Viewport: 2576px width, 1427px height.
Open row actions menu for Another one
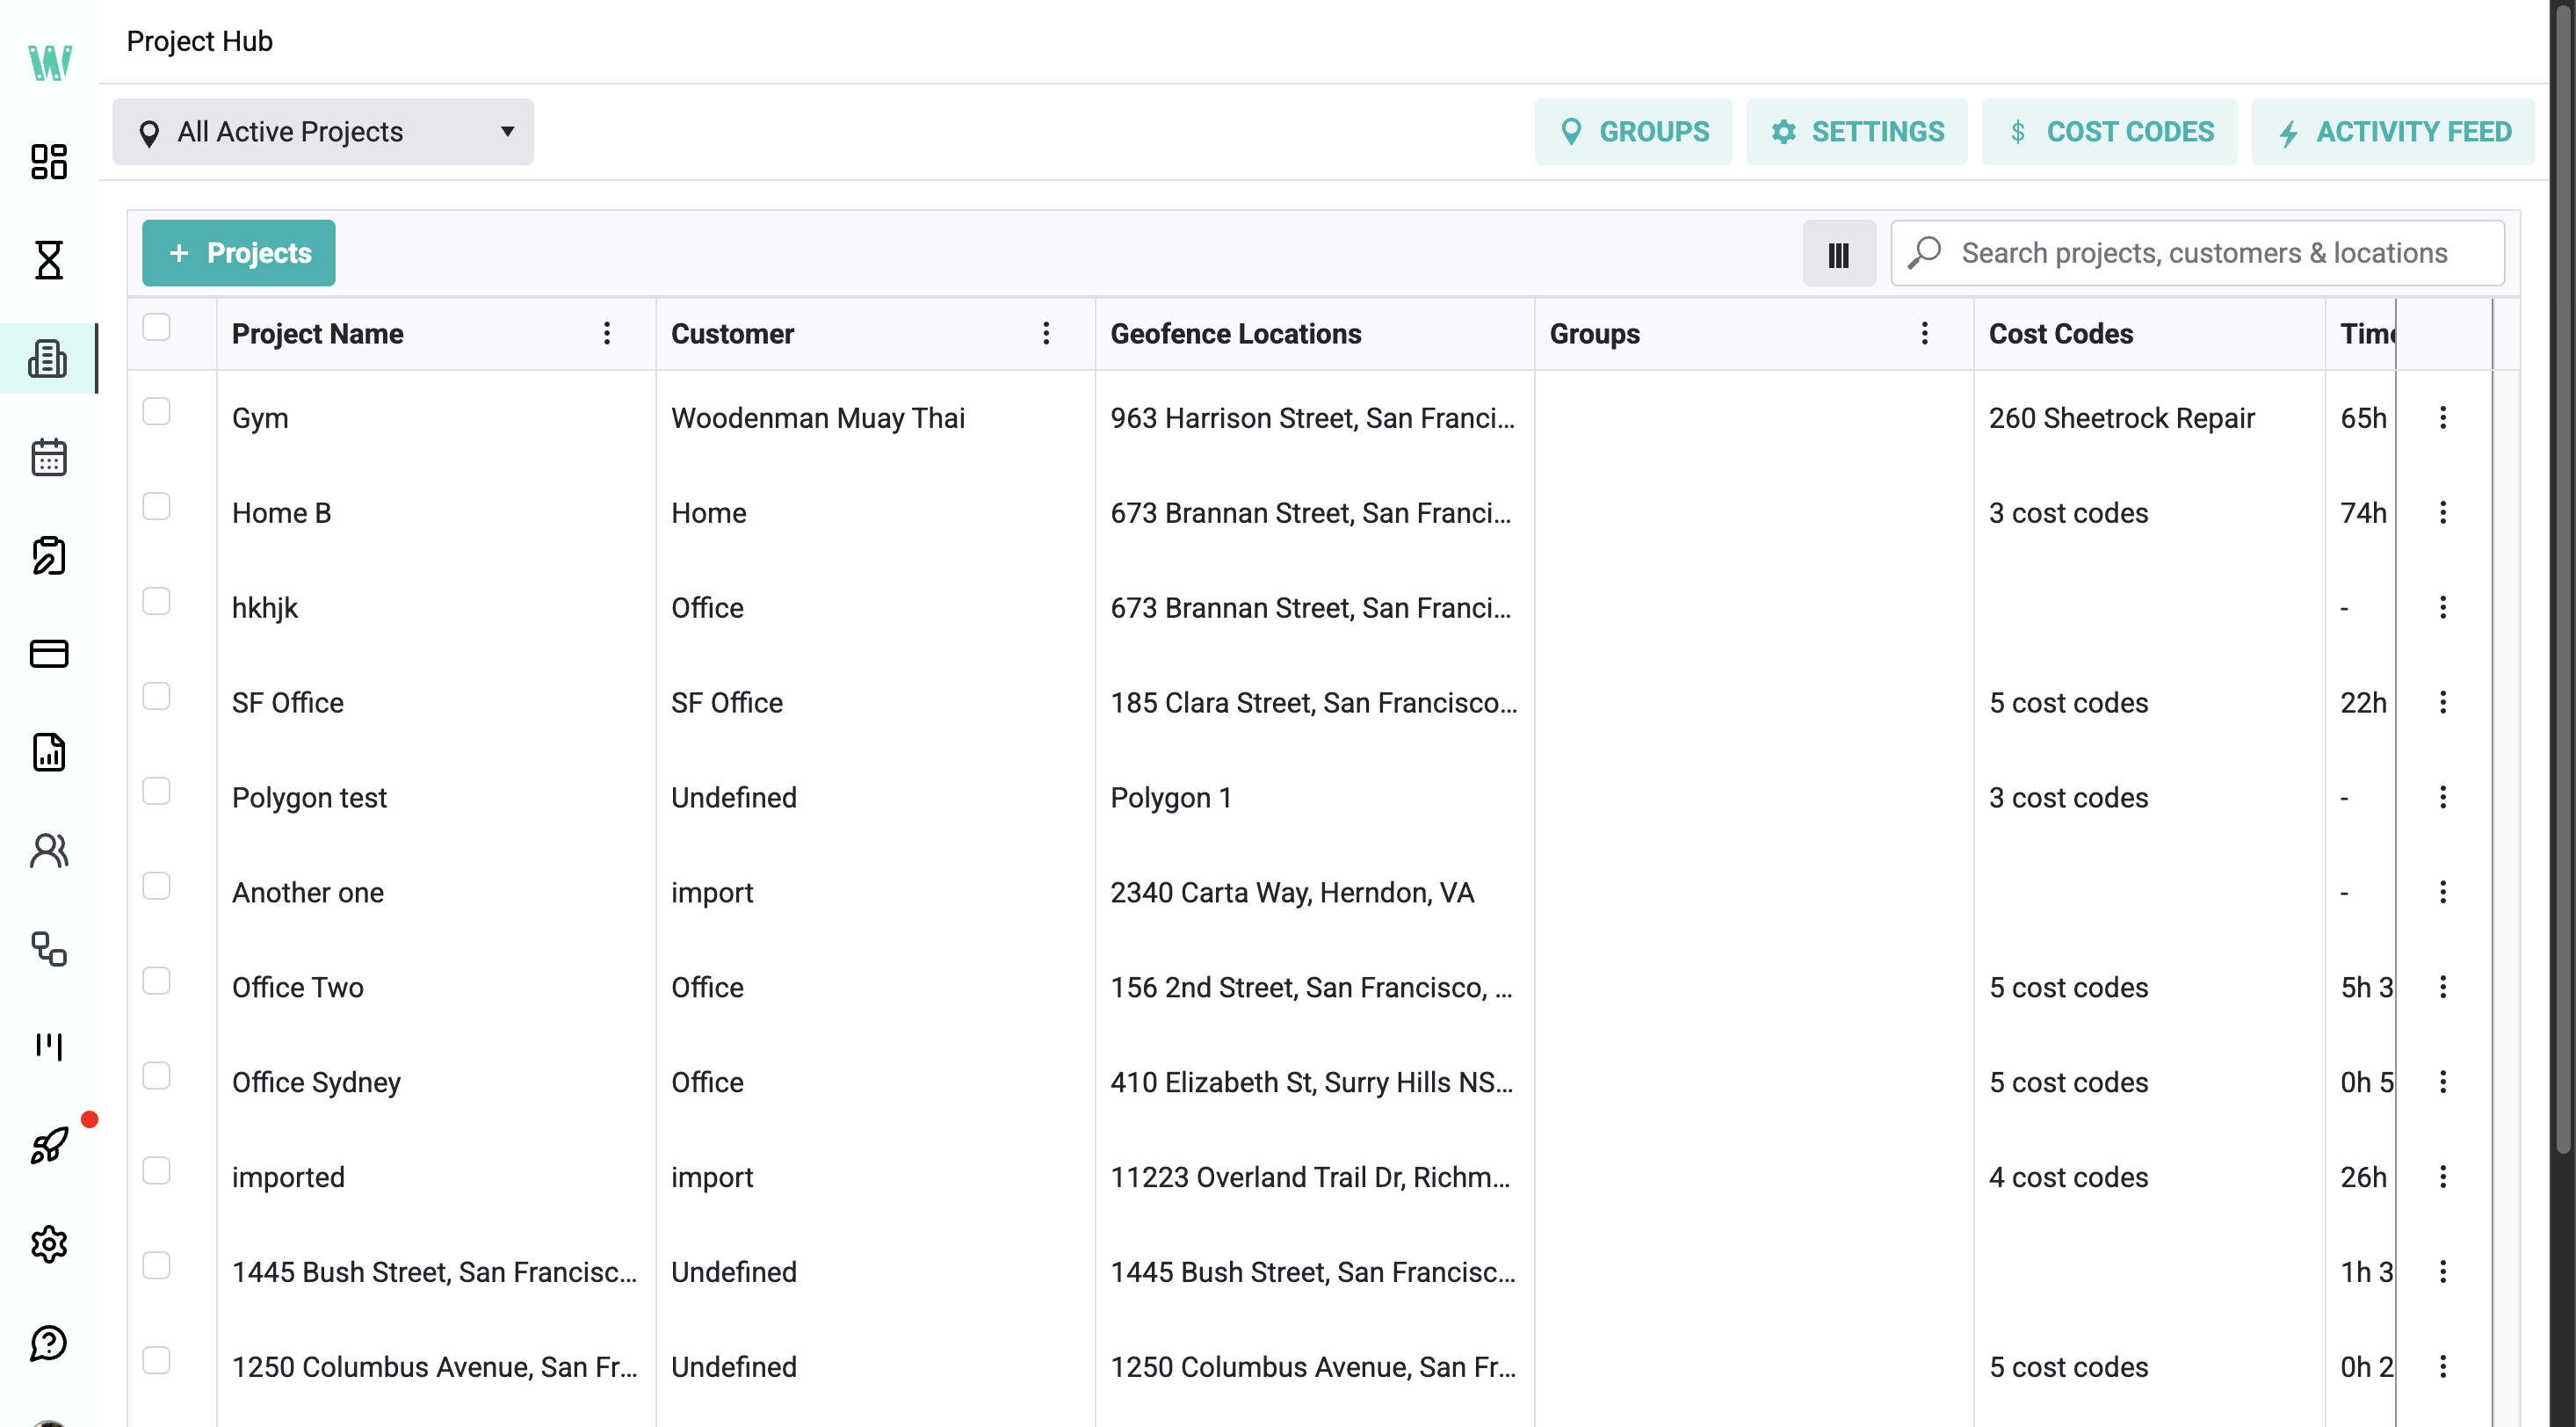(2443, 892)
